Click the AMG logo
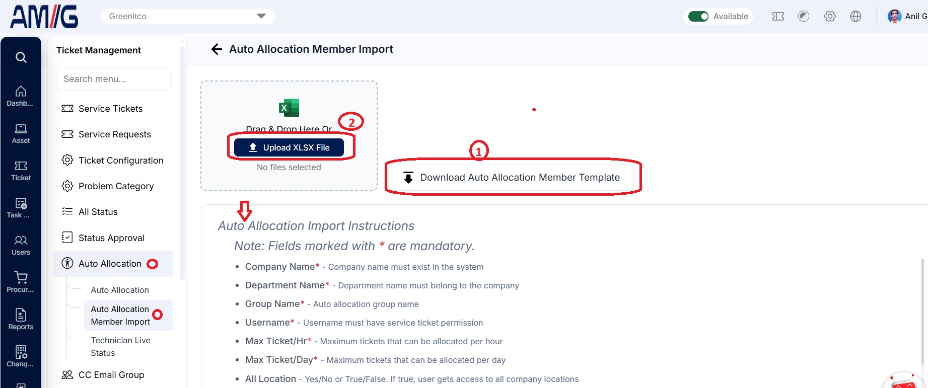This screenshot has height=388, width=928. click(x=44, y=17)
